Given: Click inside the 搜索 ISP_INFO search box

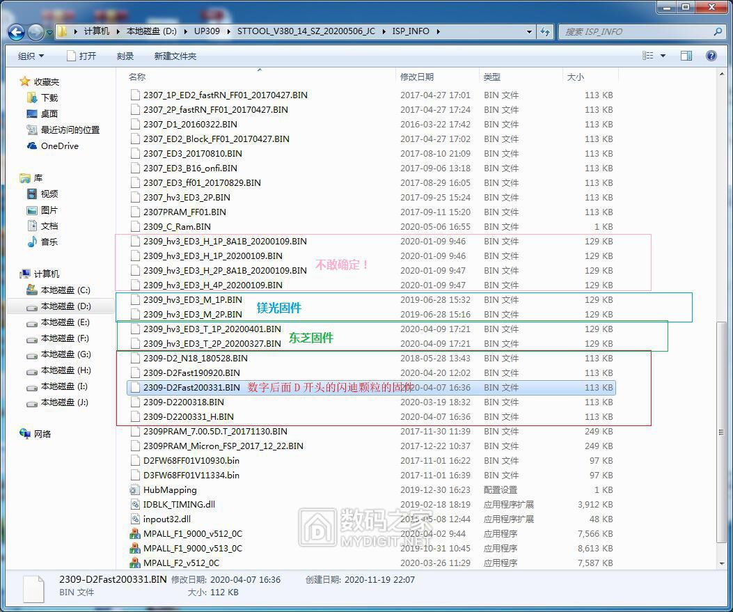Looking at the screenshot, I should pos(636,32).
